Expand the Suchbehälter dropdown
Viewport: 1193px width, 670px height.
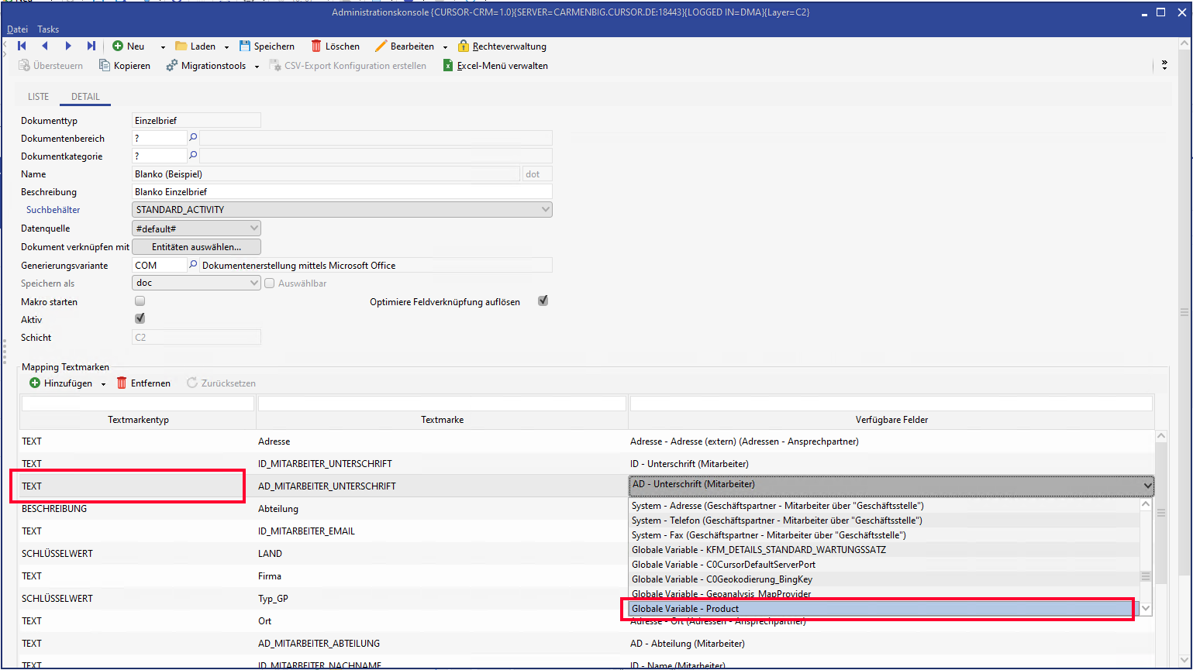pos(546,210)
